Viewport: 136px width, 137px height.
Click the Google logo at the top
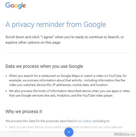[x=16, y=6]
